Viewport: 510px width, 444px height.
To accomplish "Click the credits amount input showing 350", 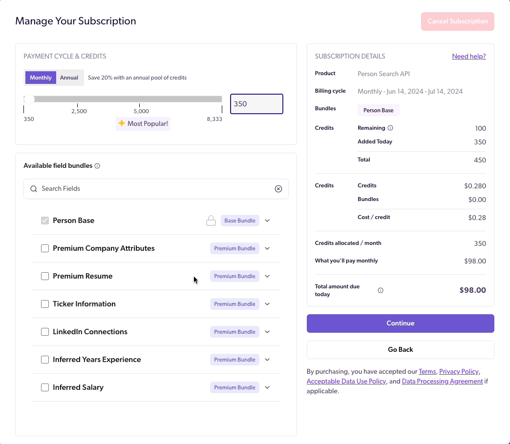I will (256, 103).
